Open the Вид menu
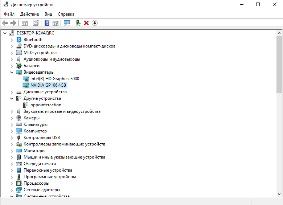This screenshot has height=205, width=283. point(48,14)
